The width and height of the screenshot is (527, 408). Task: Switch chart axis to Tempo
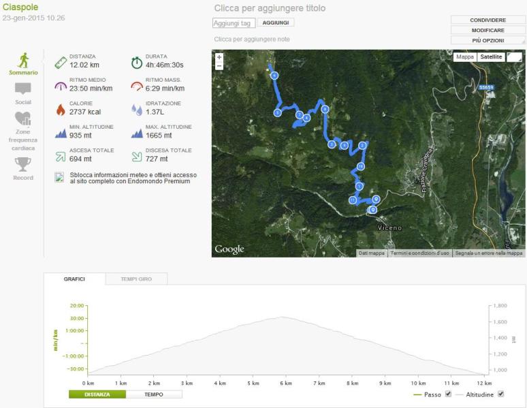pos(154,394)
